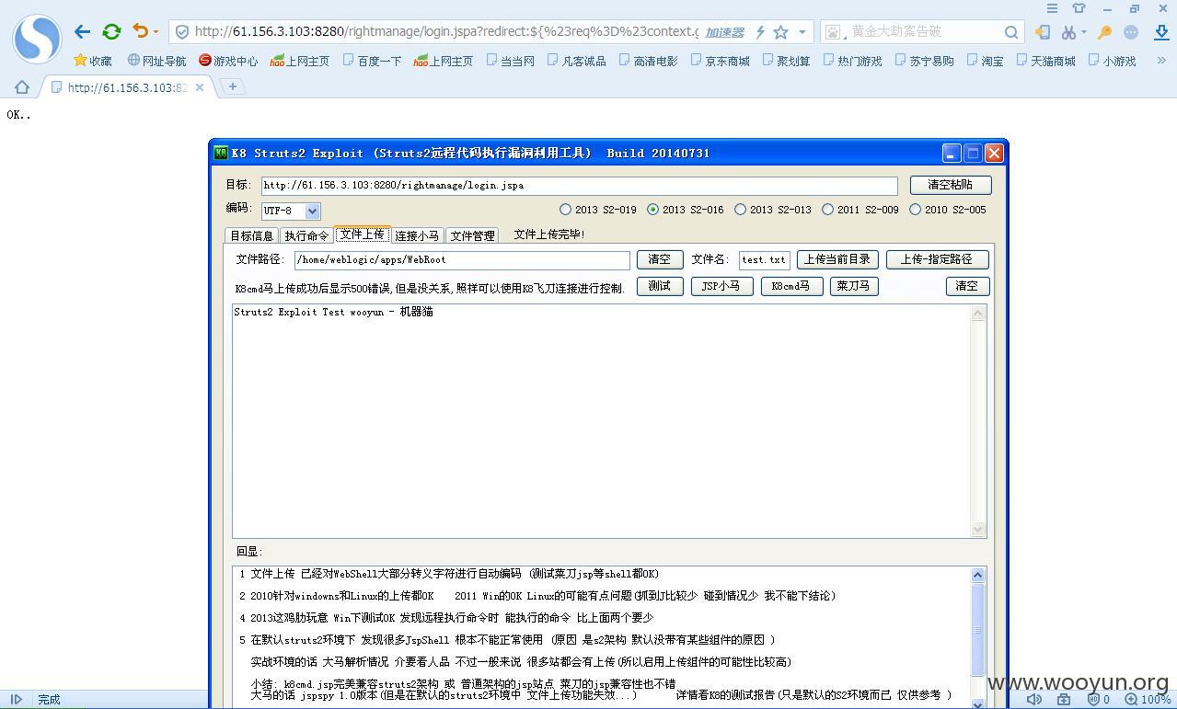Open the 网址导航 bookmark
This screenshot has width=1177, height=709.
pos(156,61)
